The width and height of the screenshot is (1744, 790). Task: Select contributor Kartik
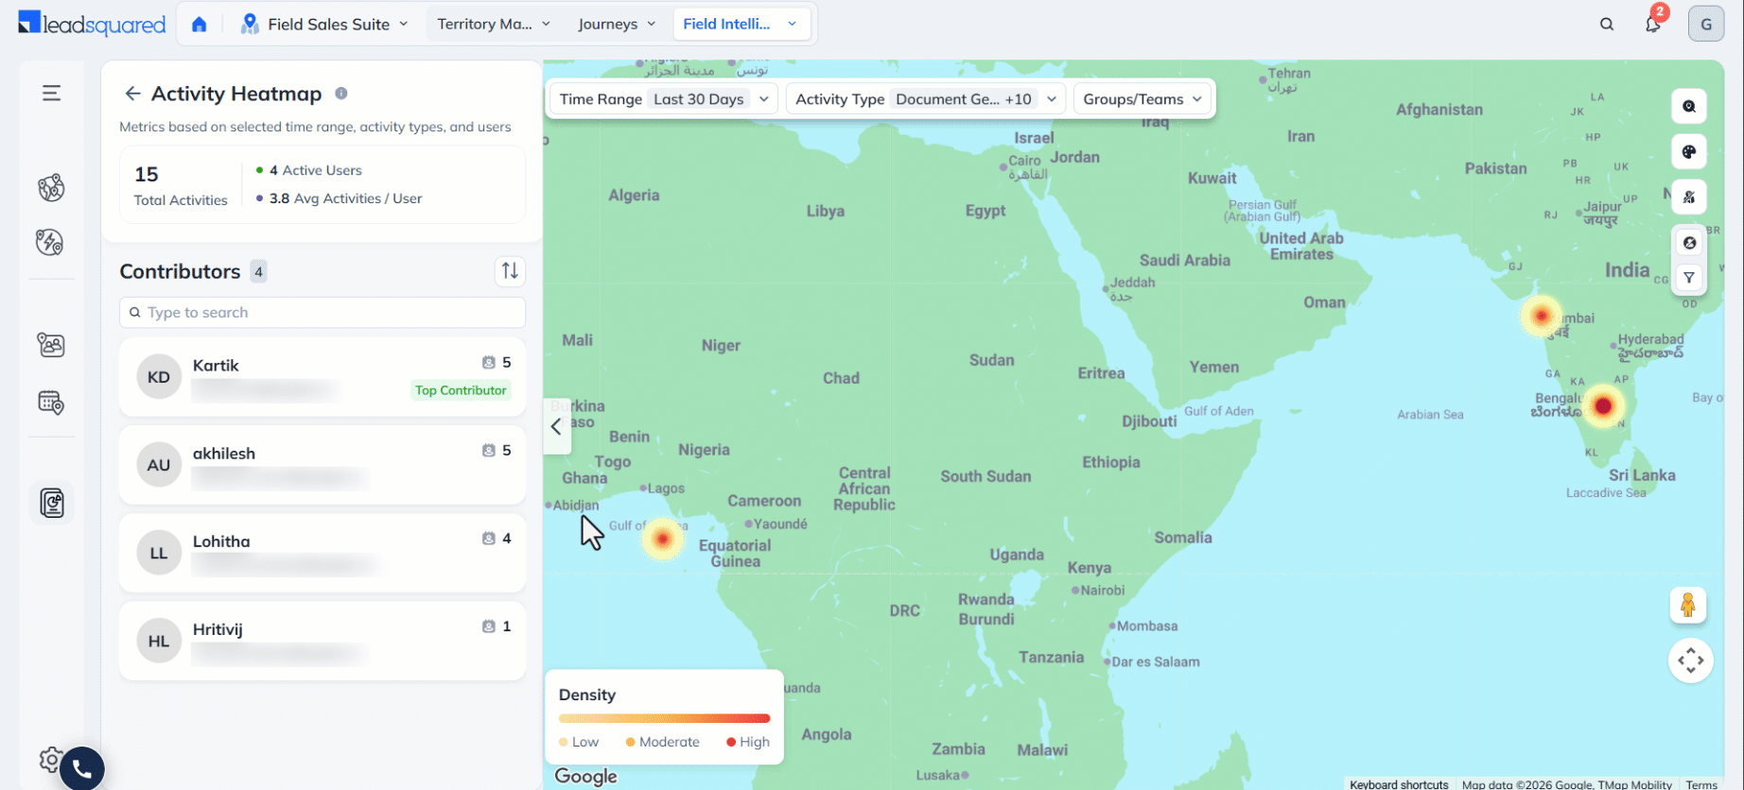pos(323,377)
